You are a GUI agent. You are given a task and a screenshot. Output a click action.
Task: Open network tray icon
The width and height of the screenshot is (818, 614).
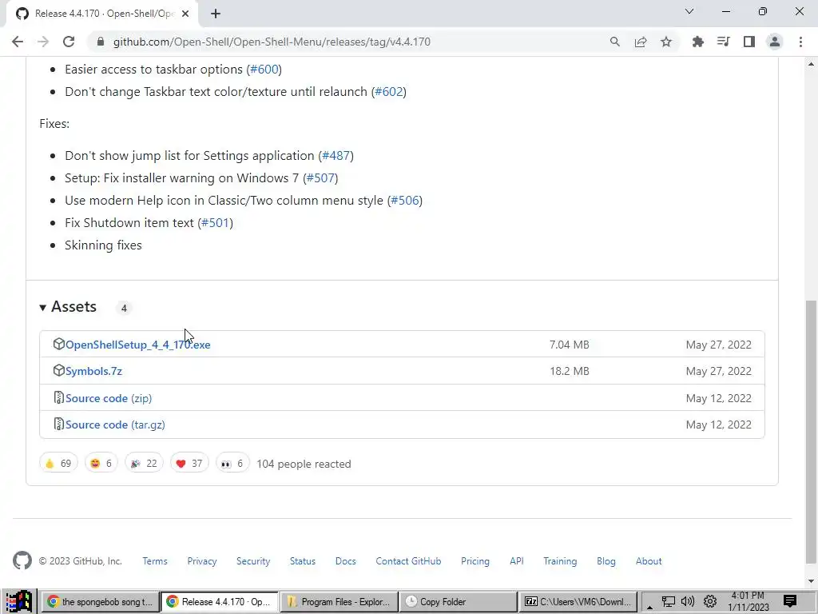point(669,602)
